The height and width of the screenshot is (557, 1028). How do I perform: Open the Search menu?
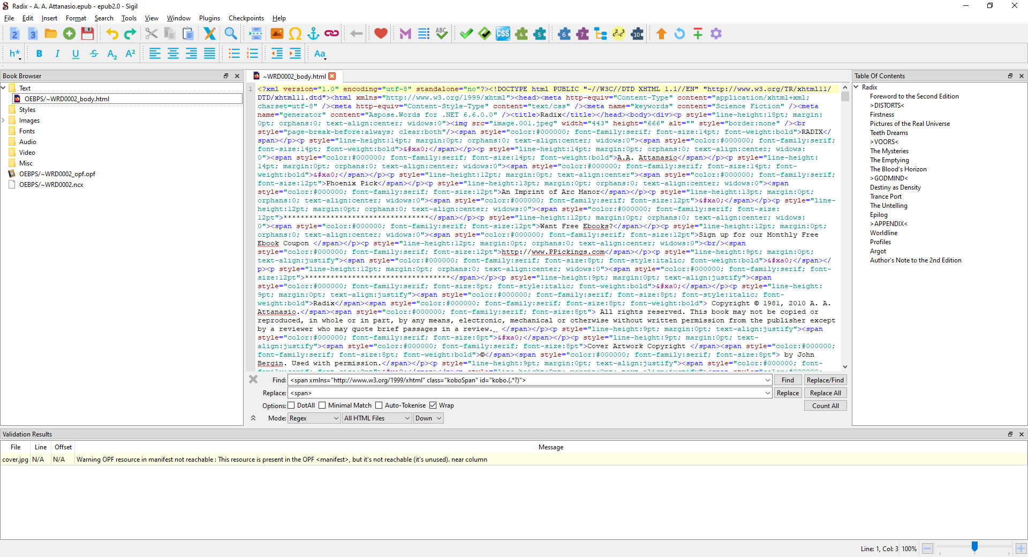(x=104, y=18)
